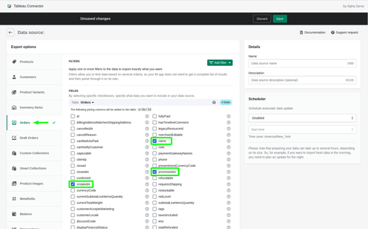
Task: Select the Customers person icon
Action: click(14, 77)
